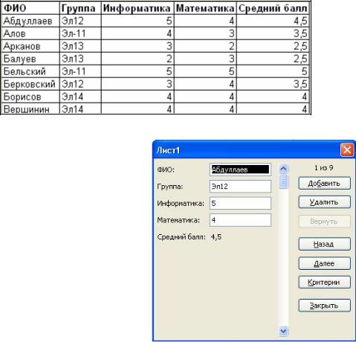
Task: Open search criteria via Критерии button
Action: [x=324, y=282]
